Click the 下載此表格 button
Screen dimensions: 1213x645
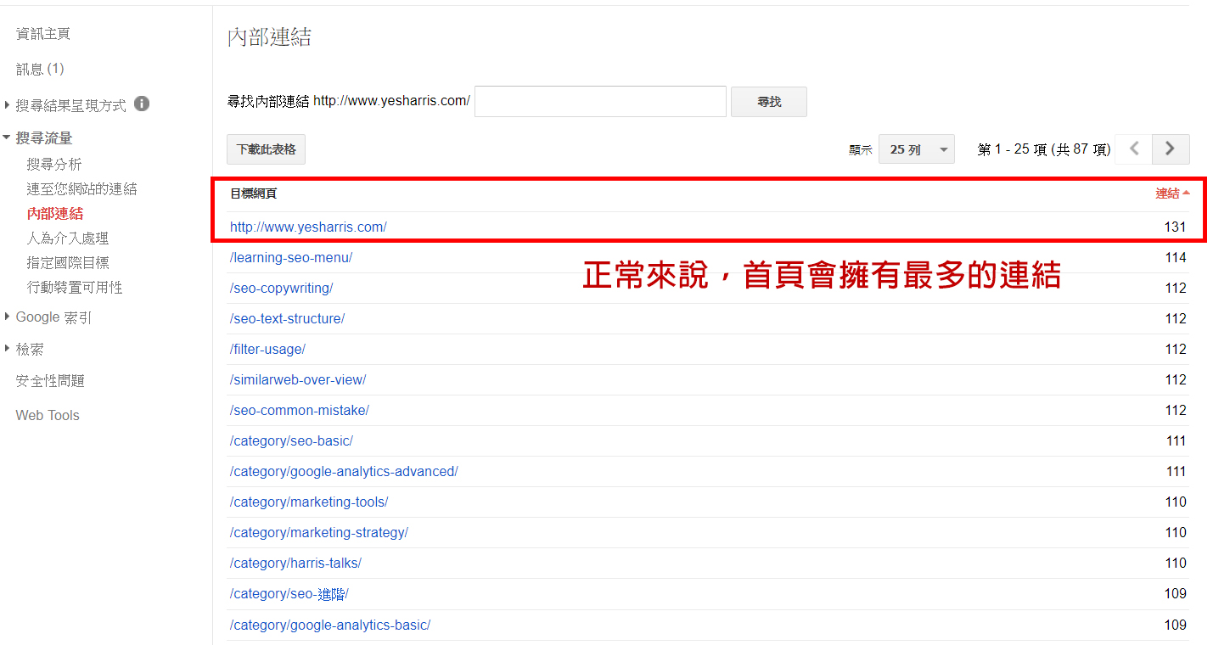coord(267,149)
